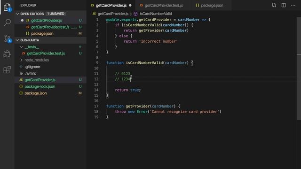Click the braces icon on package.json tab
This screenshot has width=301, height=169.
click(198, 5)
